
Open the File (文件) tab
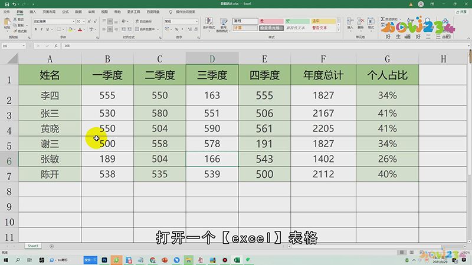[x=6, y=12]
